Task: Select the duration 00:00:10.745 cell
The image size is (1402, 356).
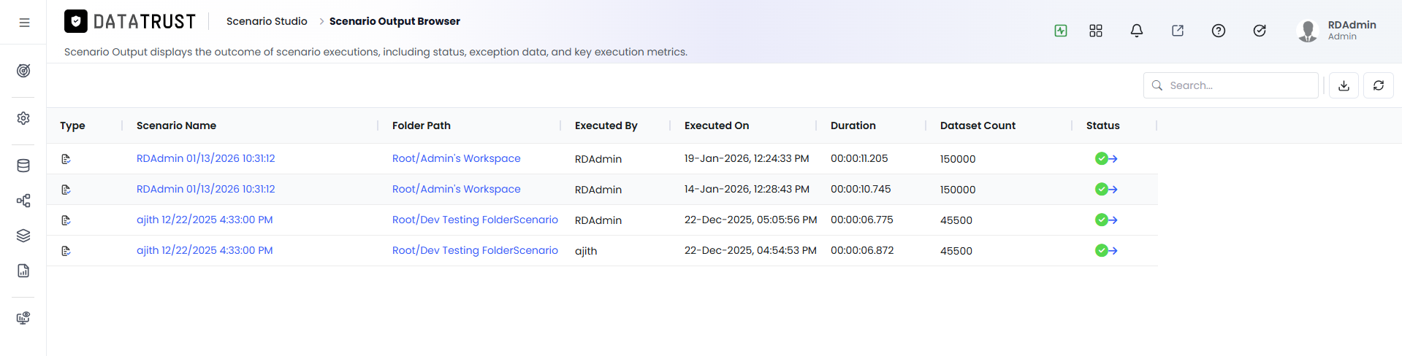Action: 861,189
